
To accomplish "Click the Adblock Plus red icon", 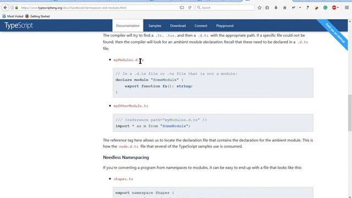I will tap(334, 8).
